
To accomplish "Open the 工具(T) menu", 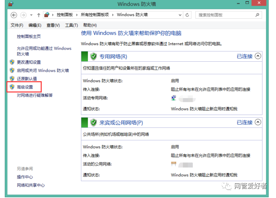I will pos(71,25).
